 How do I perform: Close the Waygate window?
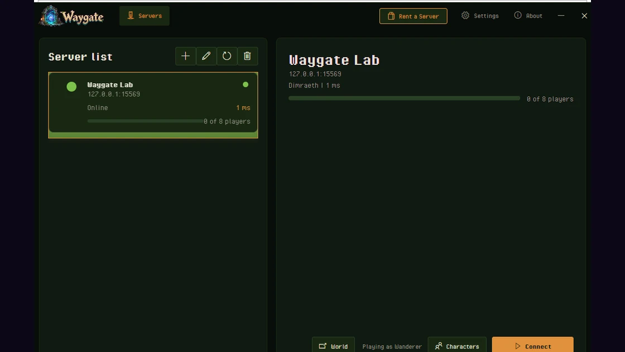[584, 16]
